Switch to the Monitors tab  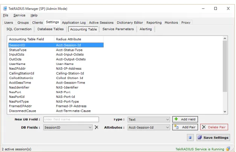tap(171, 23)
